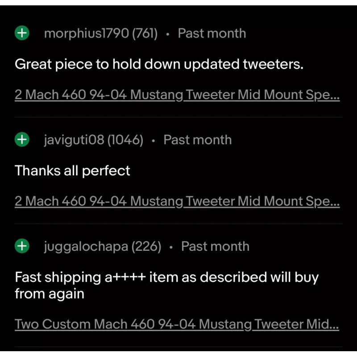
Task: Click "Past month" timestamp beside javiguti08
Action: 197,140
